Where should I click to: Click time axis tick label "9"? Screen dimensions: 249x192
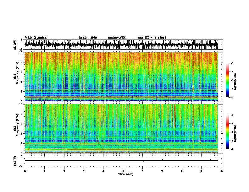pos(201,171)
